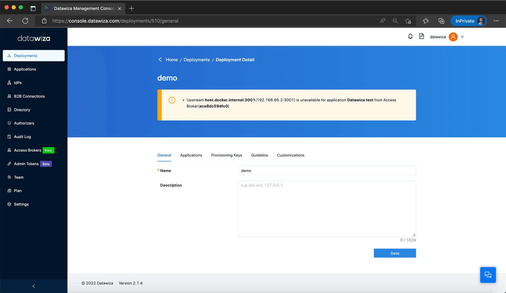Click the IdPs sidebar icon
506x293 pixels.
click(x=9, y=83)
